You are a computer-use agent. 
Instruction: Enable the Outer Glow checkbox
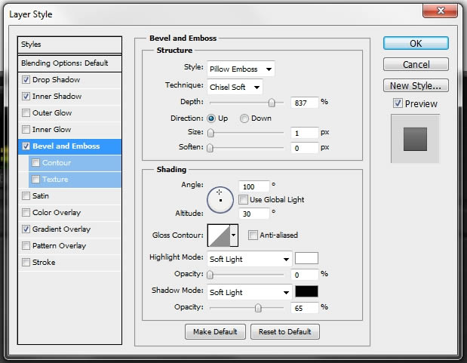click(26, 113)
